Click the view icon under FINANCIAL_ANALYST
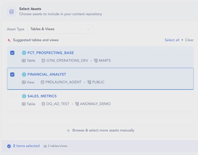The height and width of the screenshot is (155, 198). [x=24, y=82]
